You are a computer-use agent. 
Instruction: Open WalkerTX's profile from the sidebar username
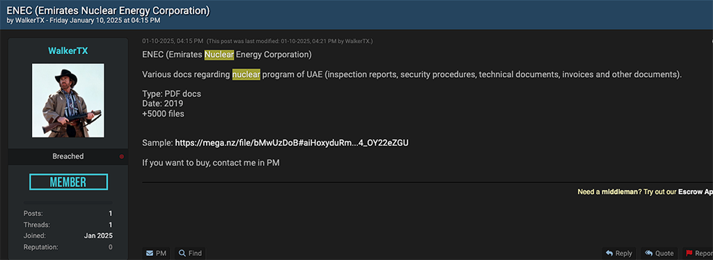(x=68, y=51)
